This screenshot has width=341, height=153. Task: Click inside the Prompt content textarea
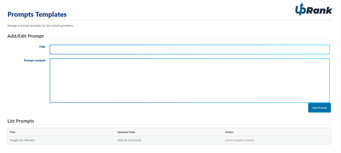pyautogui.click(x=190, y=80)
